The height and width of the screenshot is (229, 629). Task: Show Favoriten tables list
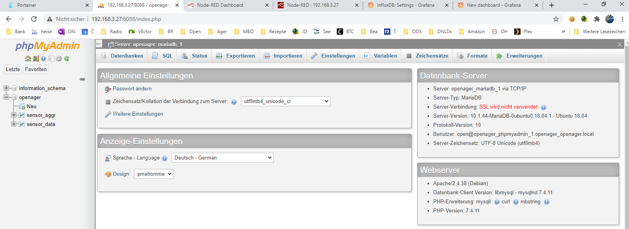(x=36, y=69)
